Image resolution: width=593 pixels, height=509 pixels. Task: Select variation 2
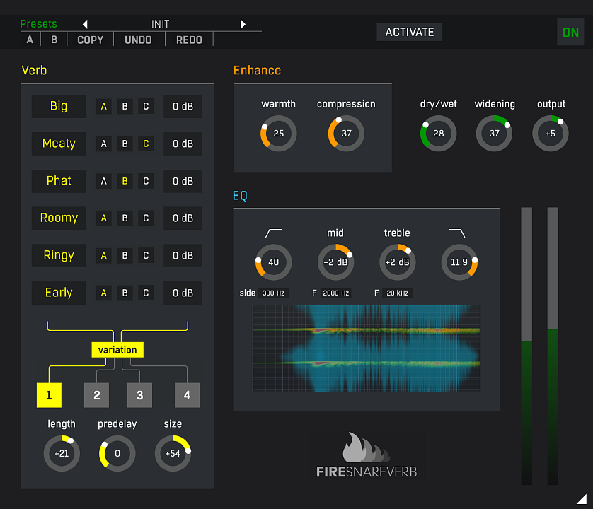pyautogui.click(x=97, y=395)
